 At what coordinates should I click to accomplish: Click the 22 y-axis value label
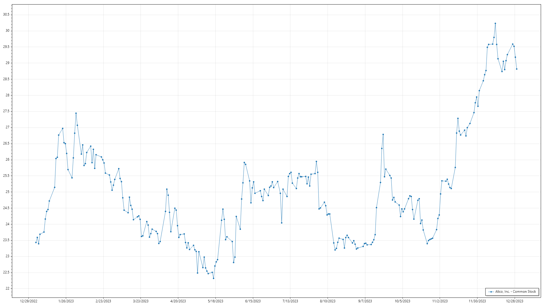coord(7,288)
